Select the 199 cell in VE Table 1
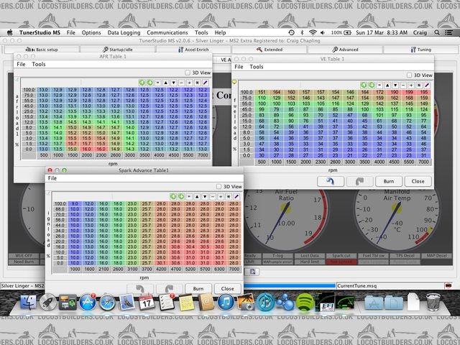 pyautogui.click(x=409, y=93)
